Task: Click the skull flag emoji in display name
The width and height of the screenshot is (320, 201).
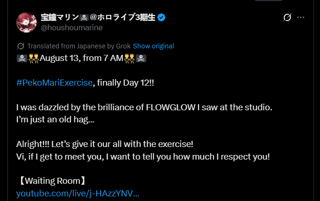Action: [x=84, y=18]
